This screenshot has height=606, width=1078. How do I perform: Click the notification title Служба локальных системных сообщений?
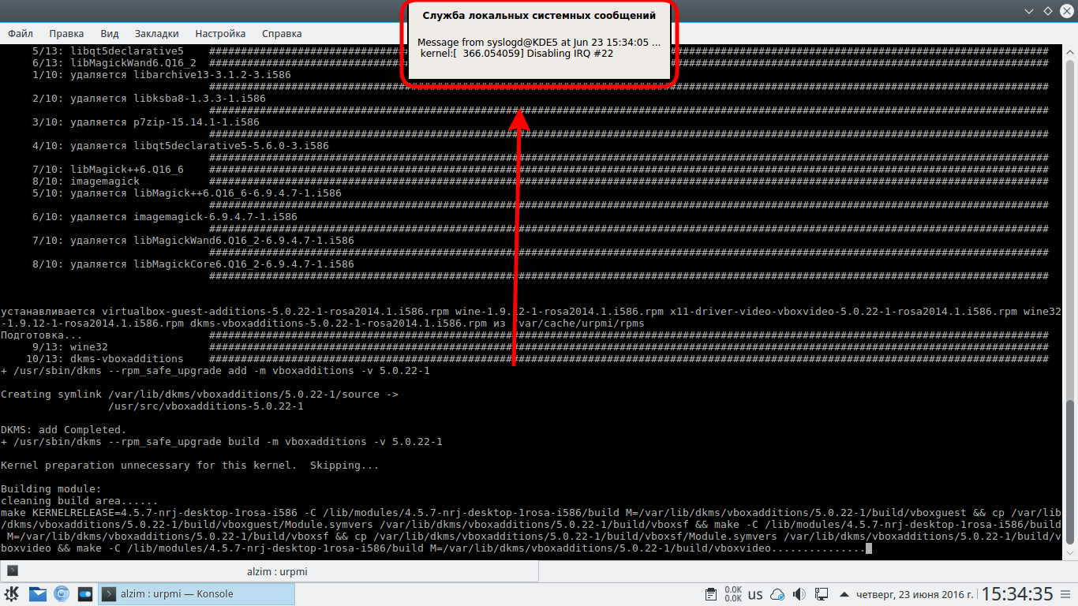538,15
